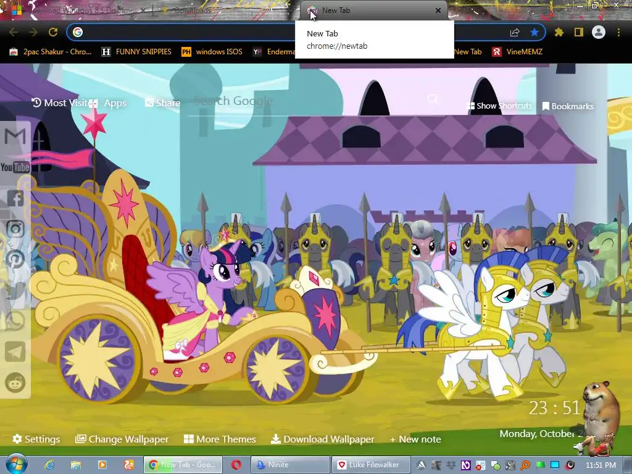632x474 pixels.
Task: Open Gmail from the sidebar
Action: coord(15,136)
